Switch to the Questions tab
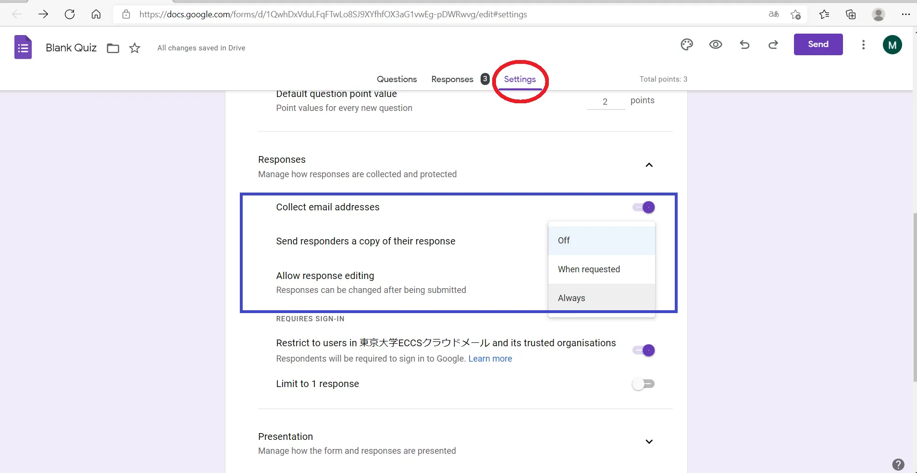 tap(397, 79)
